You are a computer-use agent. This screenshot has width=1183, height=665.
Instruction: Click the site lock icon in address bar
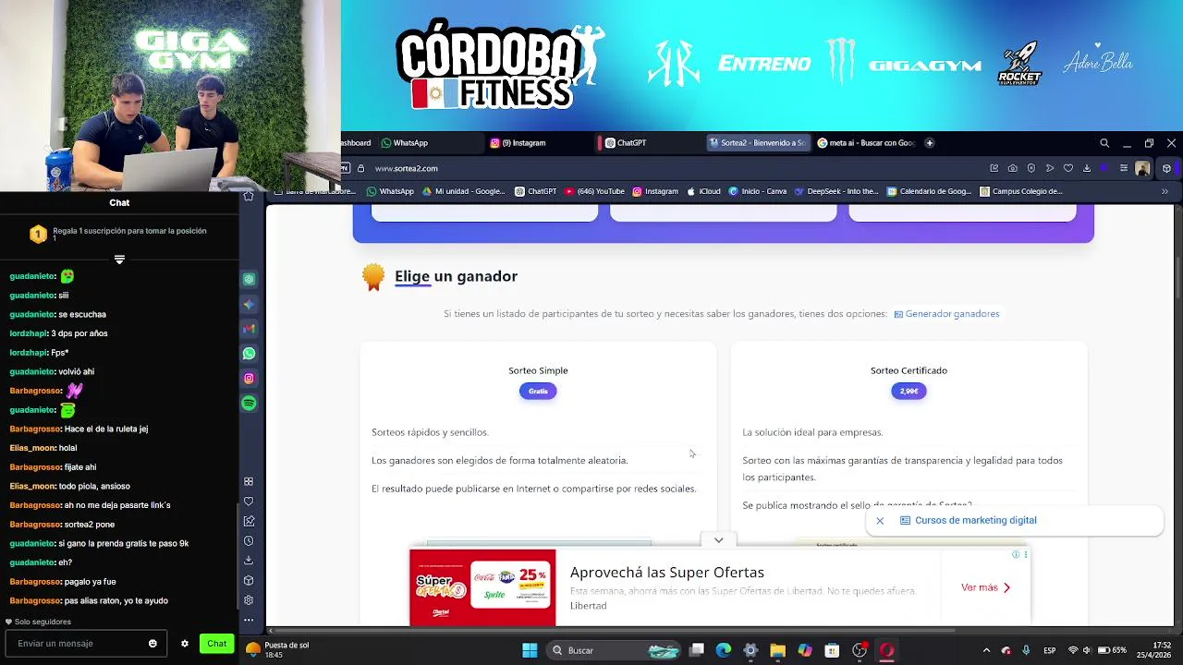click(360, 168)
